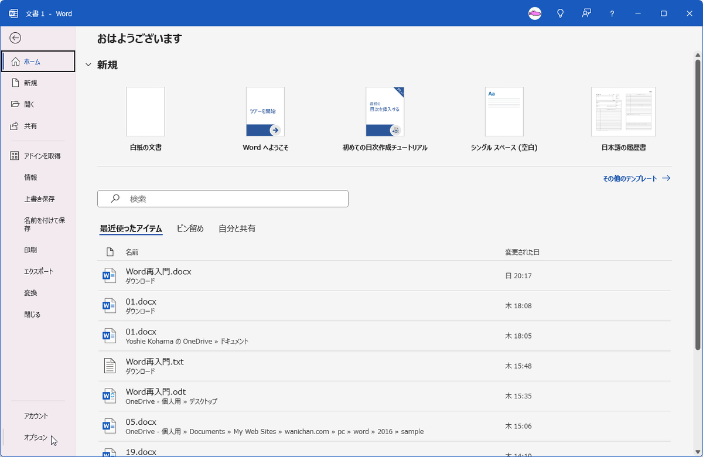Image resolution: width=703 pixels, height=457 pixels.
Task: Open 情報 info page
Action: click(39, 178)
